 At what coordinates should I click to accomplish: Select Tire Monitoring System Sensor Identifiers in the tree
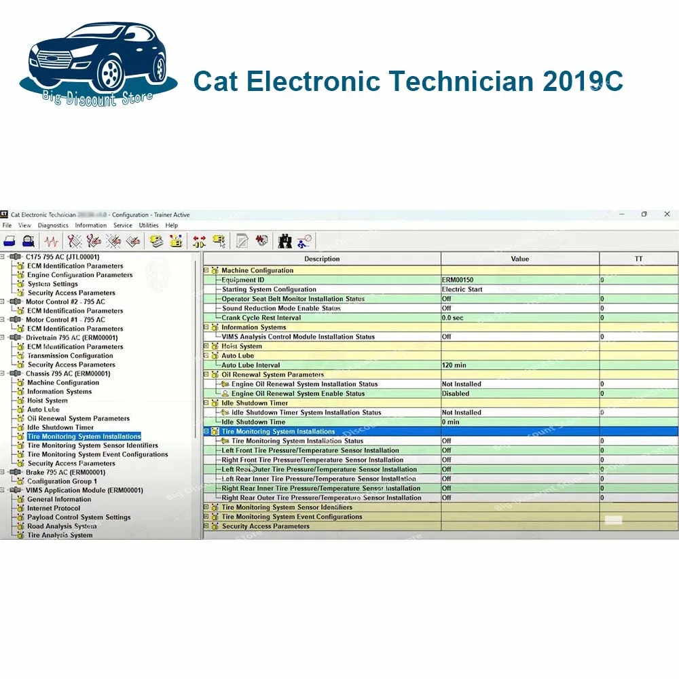coord(92,445)
